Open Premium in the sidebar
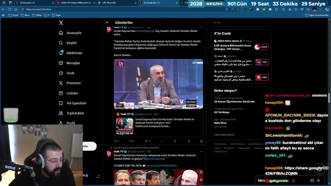Viewport: 331px width, 186px height. coord(70,83)
